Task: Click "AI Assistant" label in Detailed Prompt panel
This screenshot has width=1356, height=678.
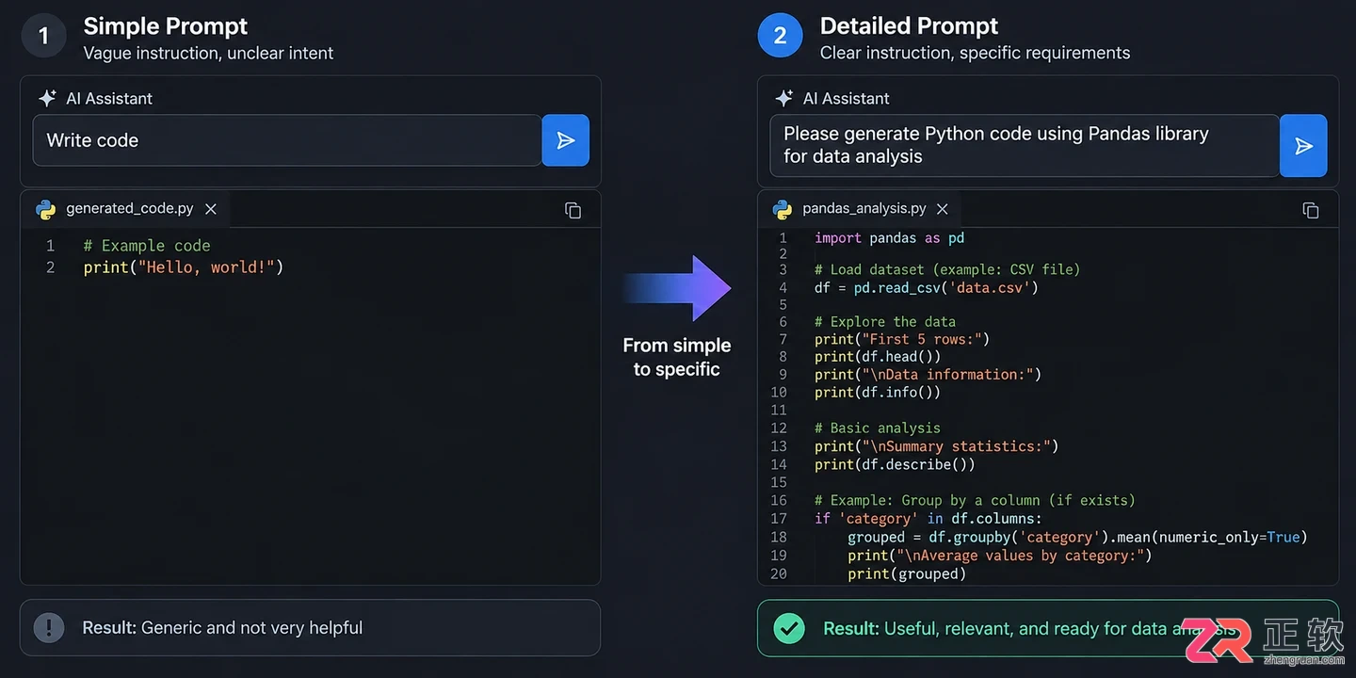Action: 846,98
